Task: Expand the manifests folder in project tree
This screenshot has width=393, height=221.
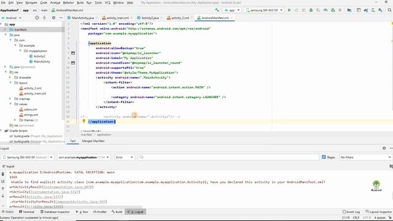Action: click(x=6, y=29)
